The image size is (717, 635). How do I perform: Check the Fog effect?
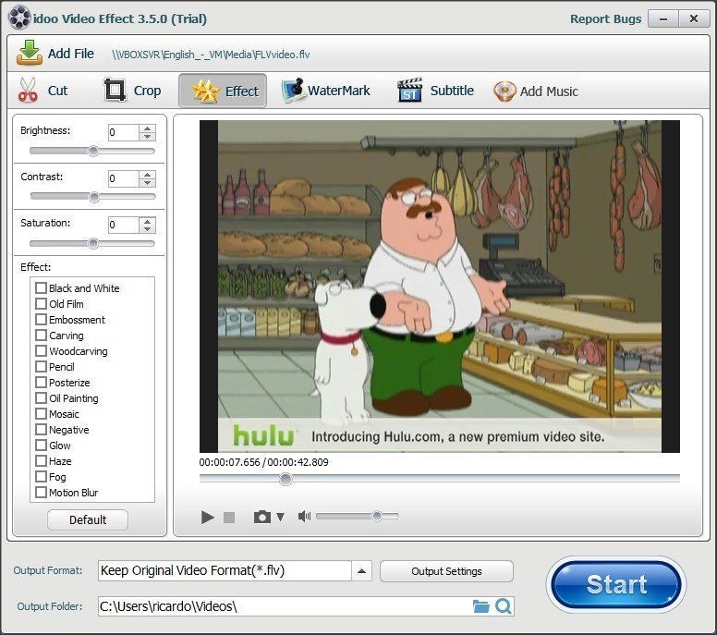coord(42,477)
